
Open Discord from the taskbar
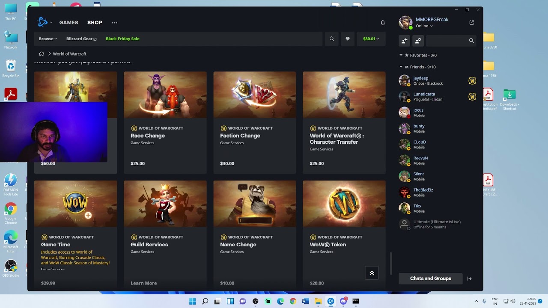pos(343,301)
